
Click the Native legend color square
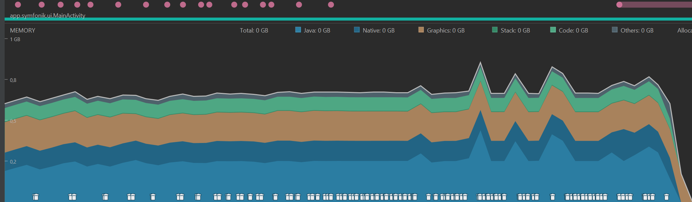pos(357,30)
